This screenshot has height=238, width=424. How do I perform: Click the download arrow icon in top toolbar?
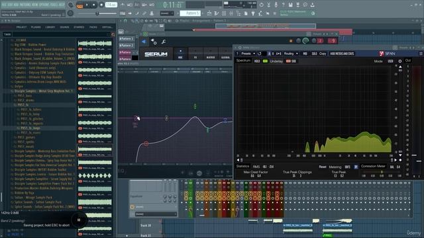pyautogui.click(x=312, y=5)
